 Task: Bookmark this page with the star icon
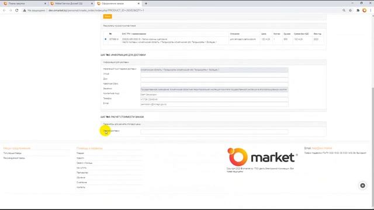point(351,10)
